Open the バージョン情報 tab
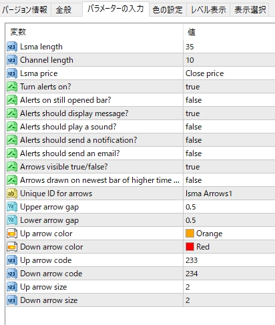275x325 pixels. [x=25, y=10]
